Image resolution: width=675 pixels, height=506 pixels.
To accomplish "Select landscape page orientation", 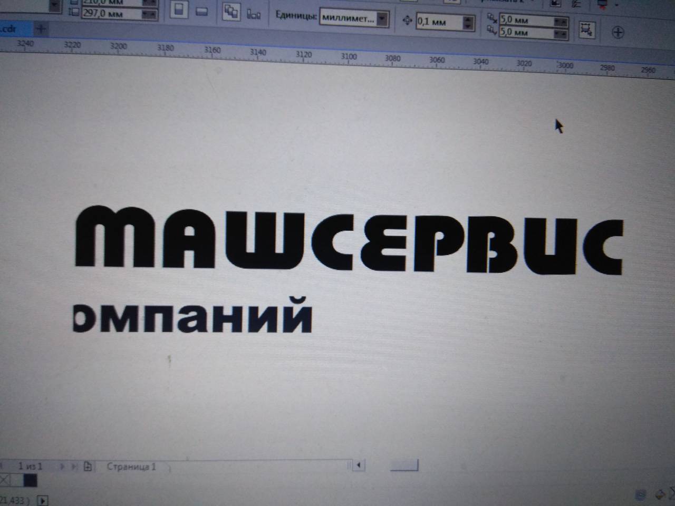I will click(201, 11).
